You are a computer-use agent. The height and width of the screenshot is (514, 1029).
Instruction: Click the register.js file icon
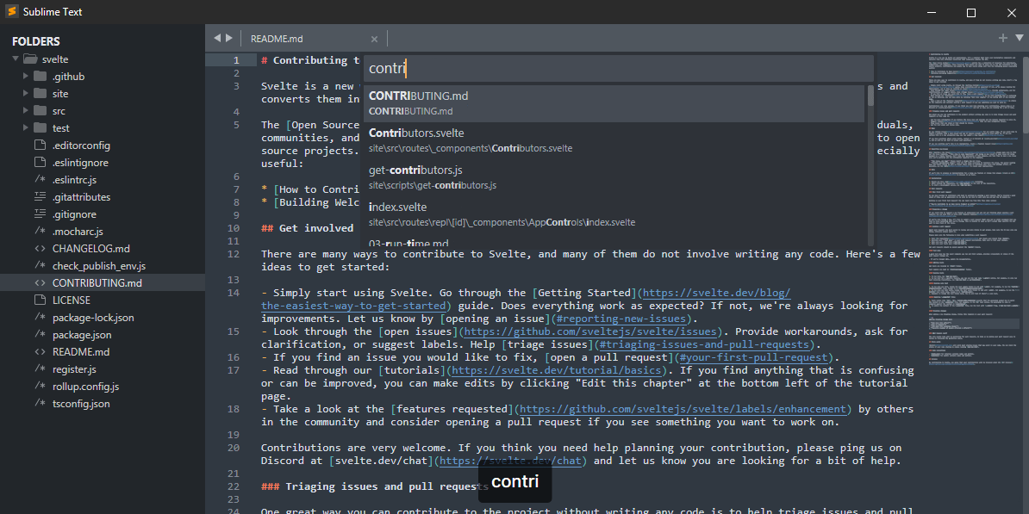40,369
